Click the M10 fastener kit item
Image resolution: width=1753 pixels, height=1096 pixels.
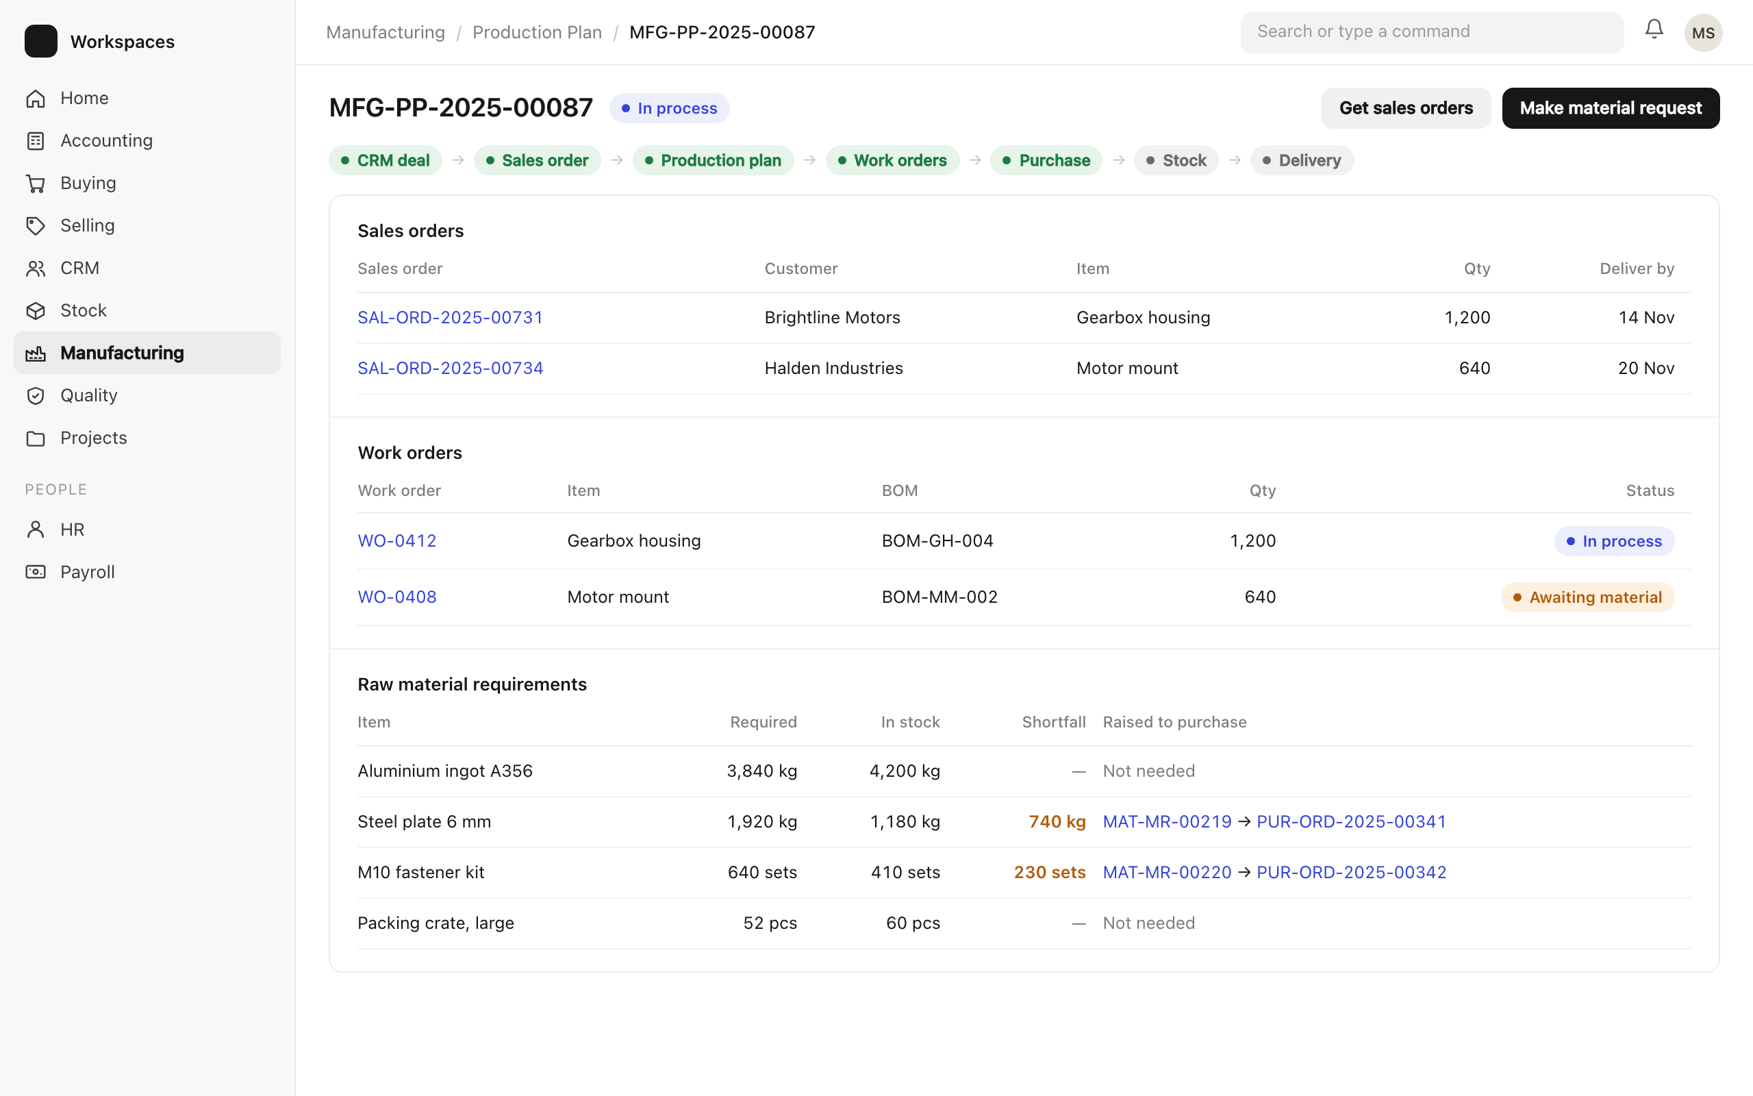click(421, 872)
